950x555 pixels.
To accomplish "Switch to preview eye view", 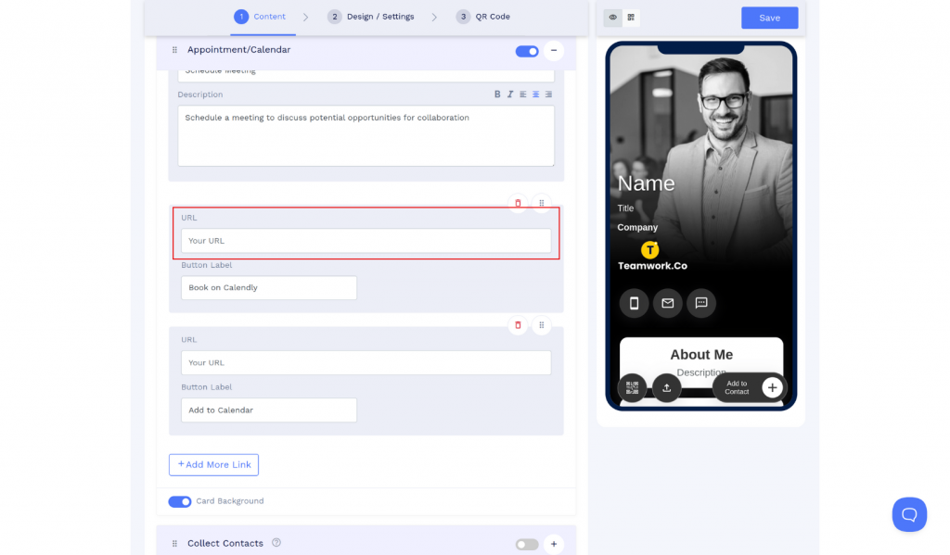I will tap(613, 18).
